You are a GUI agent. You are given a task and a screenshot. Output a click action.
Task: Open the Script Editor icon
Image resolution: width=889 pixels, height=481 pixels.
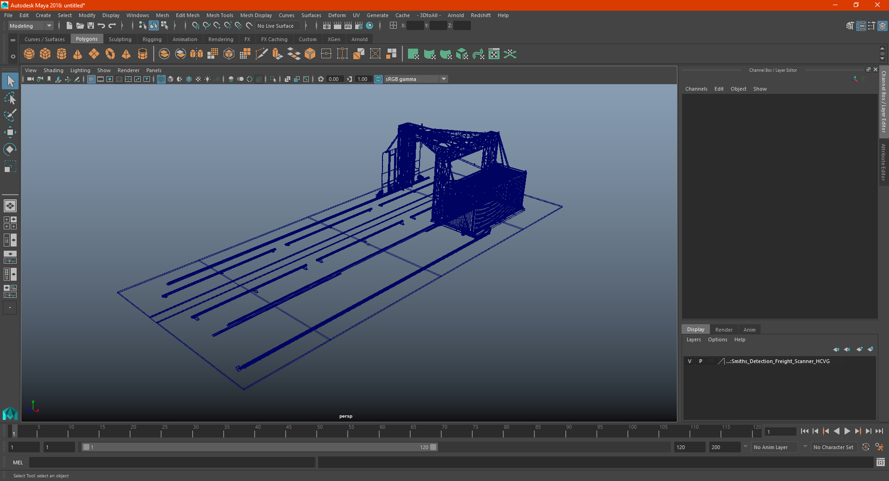(x=881, y=462)
